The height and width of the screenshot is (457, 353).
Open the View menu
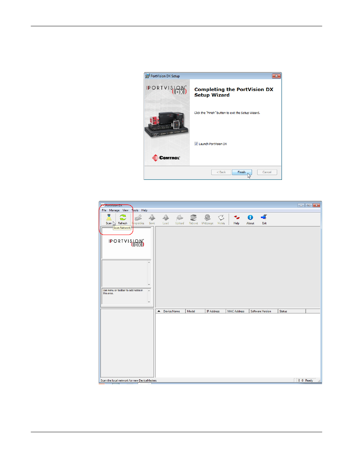125,210
